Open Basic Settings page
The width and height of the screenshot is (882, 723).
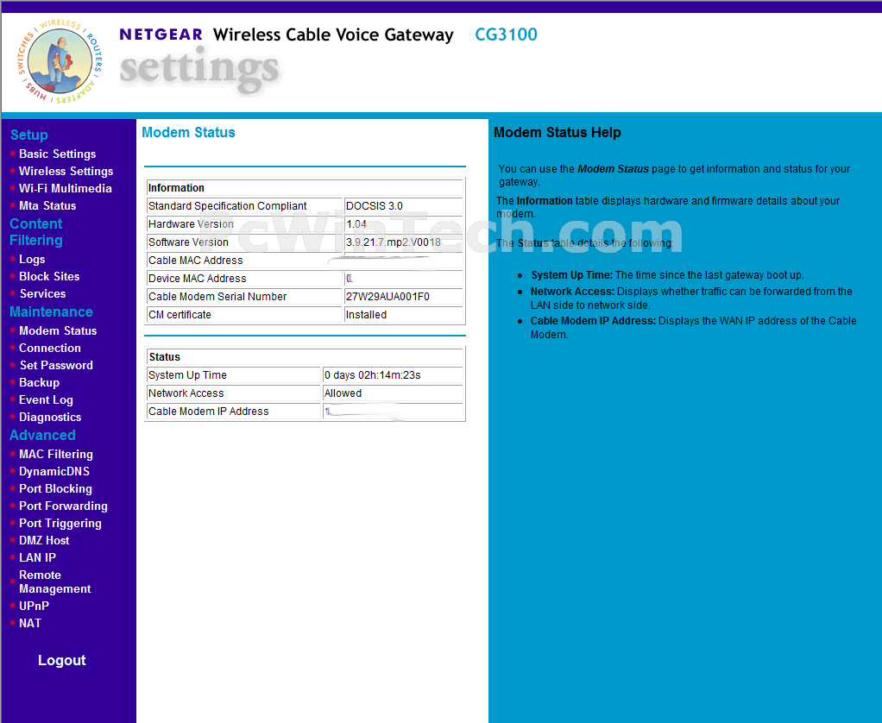(57, 154)
